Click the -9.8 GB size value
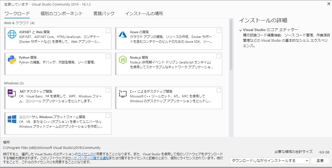Screen dimensions: 332x168 click(x=323, y=152)
